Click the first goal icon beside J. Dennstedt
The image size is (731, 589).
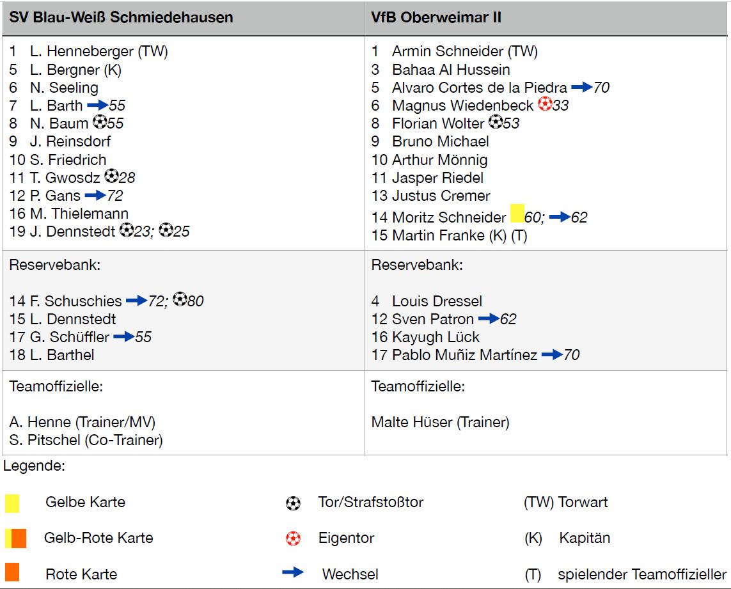tap(126, 230)
